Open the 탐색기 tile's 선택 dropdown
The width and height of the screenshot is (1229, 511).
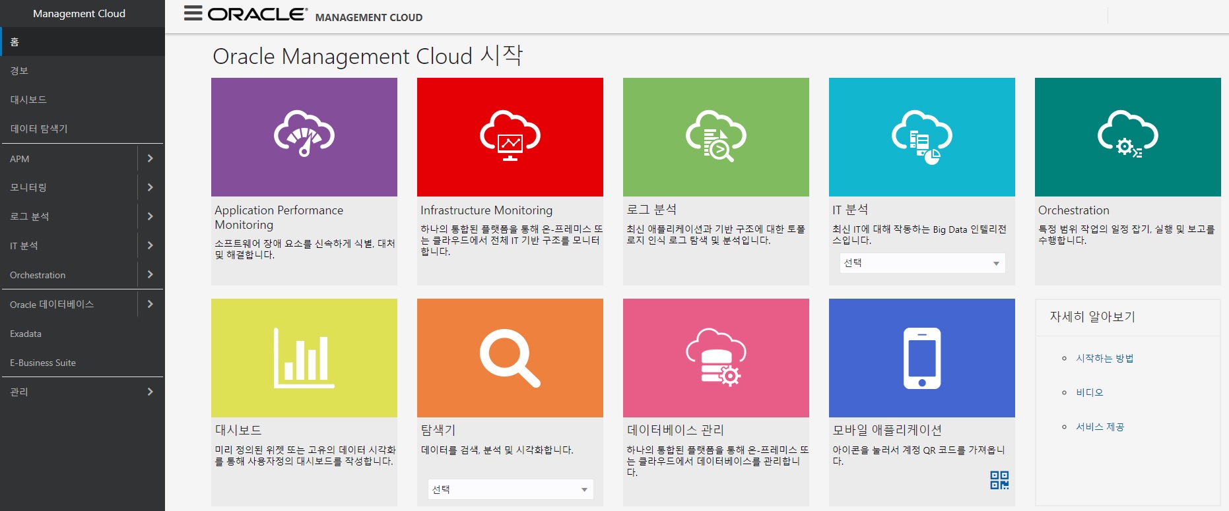[x=510, y=489]
